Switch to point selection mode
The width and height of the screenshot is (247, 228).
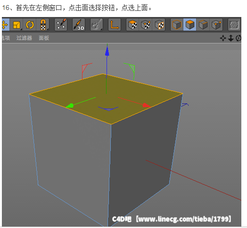216,25
